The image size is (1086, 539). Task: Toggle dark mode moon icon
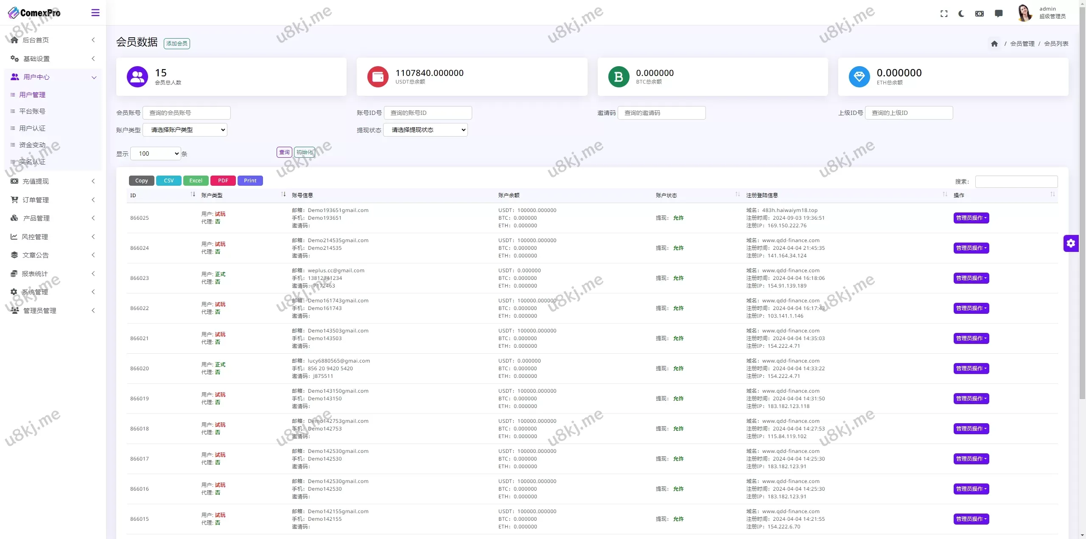(x=961, y=14)
